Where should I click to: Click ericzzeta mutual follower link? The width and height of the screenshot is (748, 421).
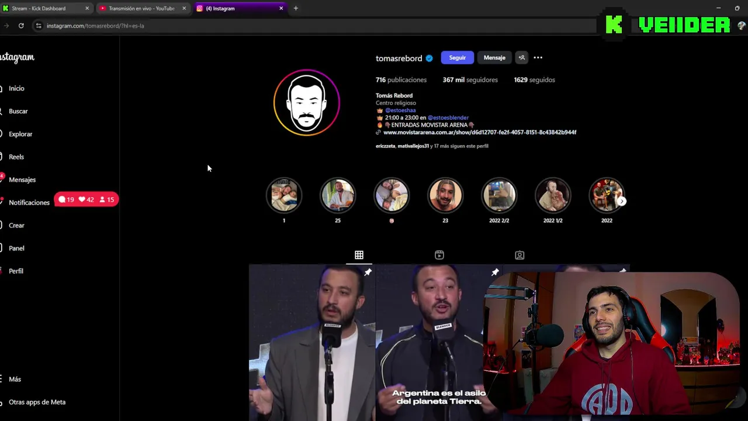[x=385, y=146]
